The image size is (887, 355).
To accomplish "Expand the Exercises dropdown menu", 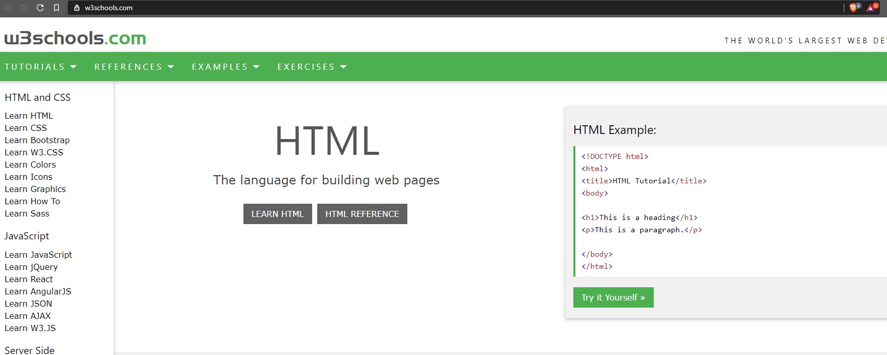I will [x=312, y=67].
